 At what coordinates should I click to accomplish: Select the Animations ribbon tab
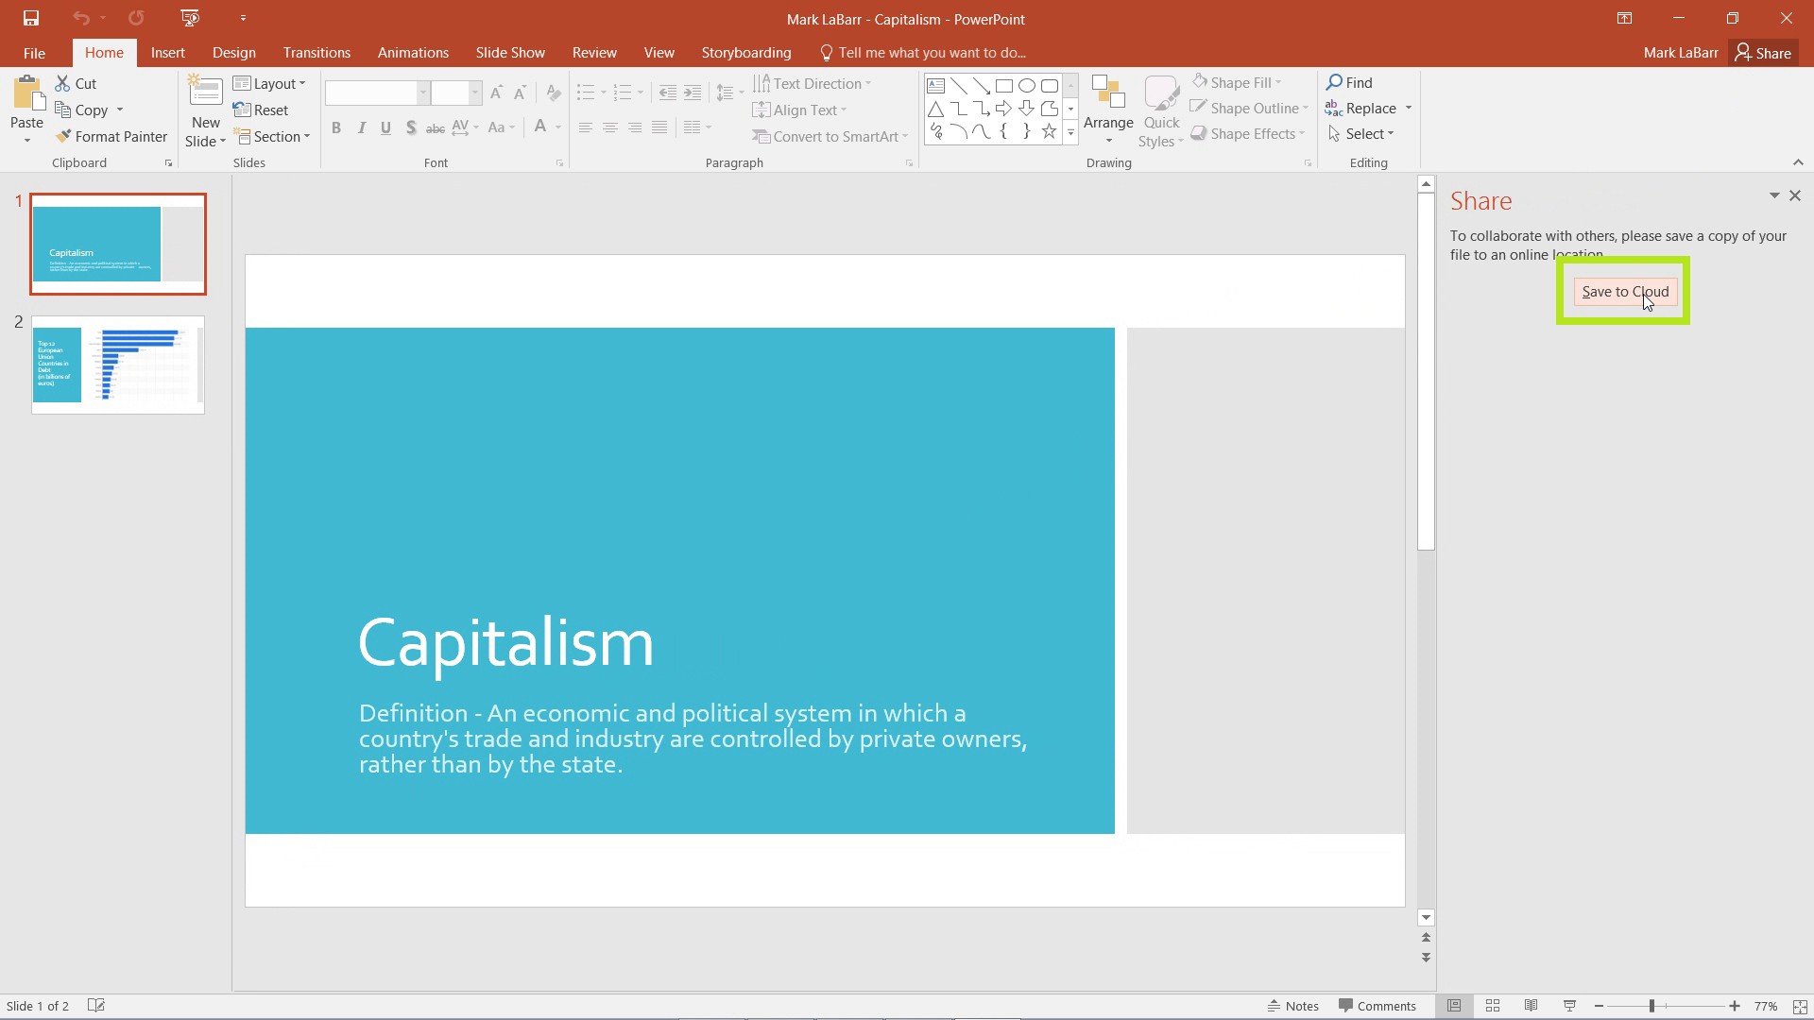(x=412, y=52)
